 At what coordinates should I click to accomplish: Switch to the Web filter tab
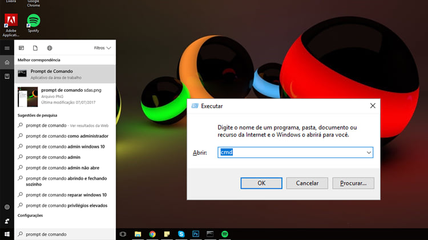(x=50, y=48)
